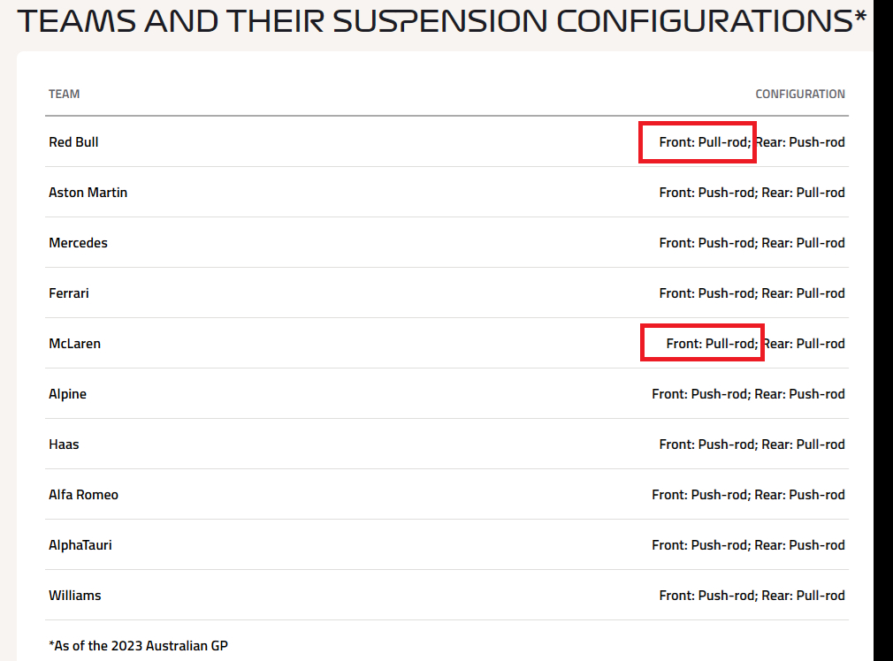Click Alpine's suspension configuration text

748,393
